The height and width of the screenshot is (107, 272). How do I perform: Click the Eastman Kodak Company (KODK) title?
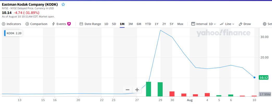tap(30, 4)
